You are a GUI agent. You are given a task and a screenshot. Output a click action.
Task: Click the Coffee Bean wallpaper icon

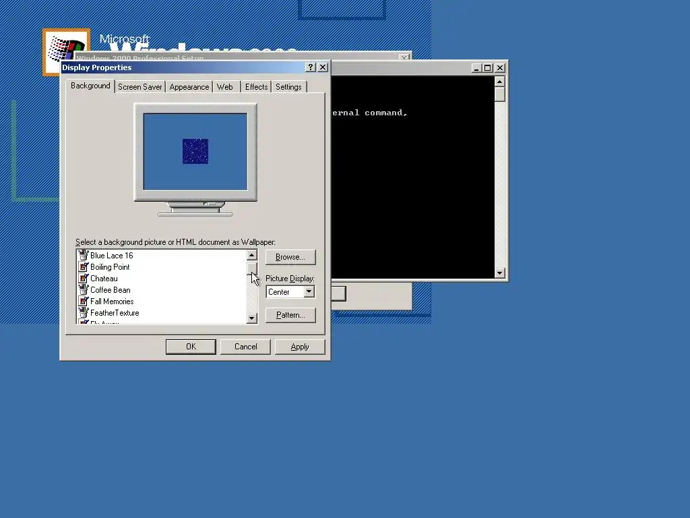(83, 289)
